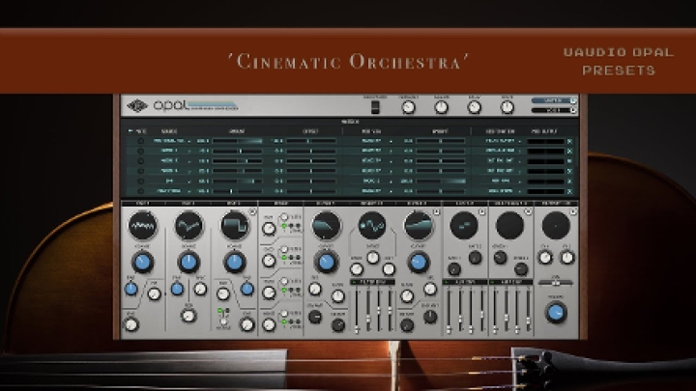The image size is (696, 391).
Task: Click the completely blank round black display
Action: tap(509, 225)
